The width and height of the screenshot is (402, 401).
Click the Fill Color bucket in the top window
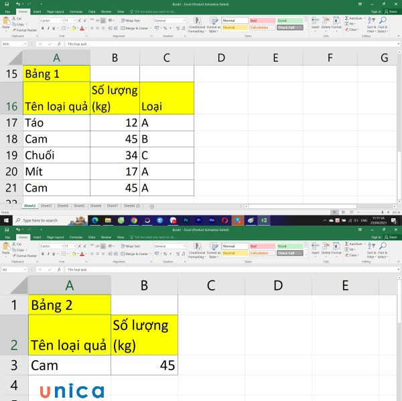[x=74, y=28]
